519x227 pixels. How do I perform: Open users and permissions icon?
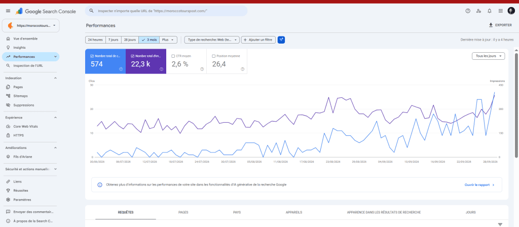(478, 11)
